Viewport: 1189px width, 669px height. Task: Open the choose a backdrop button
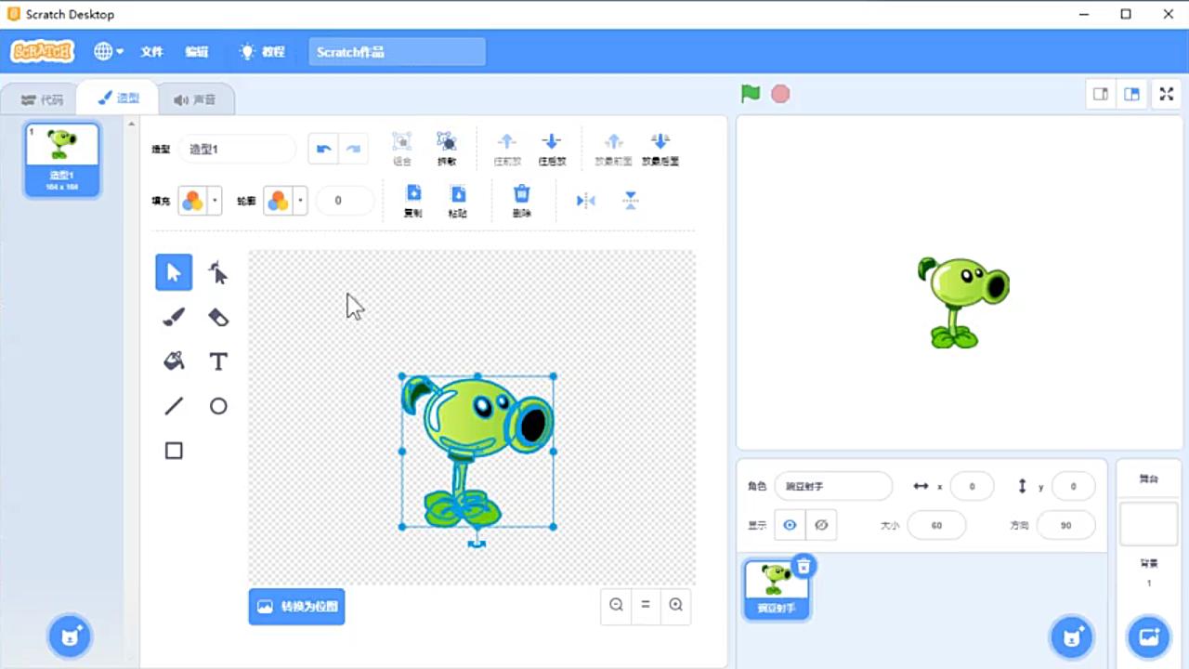(1149, 636)
